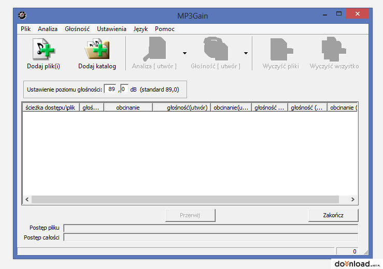The width and height of the screenshot is (383, 269).
Task: Click the Głośność [ utwór ] toolbar icon
Action: tap(216, 49)
